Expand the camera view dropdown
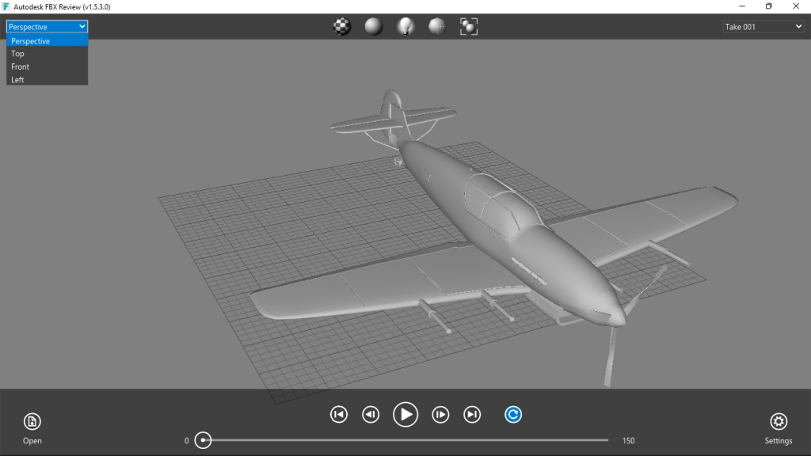811x456 pixels. (45, 26)
